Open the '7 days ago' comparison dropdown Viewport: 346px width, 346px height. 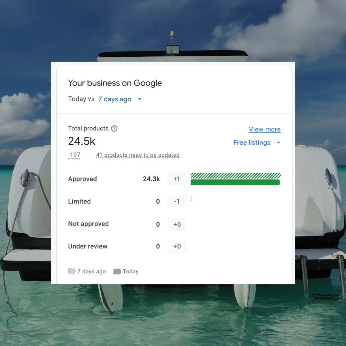120,99
